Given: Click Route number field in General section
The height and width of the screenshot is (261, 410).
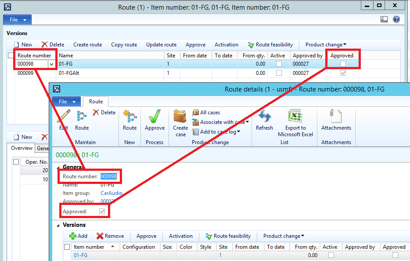Looking at the screenshot, I should click(x=109, y=176).
